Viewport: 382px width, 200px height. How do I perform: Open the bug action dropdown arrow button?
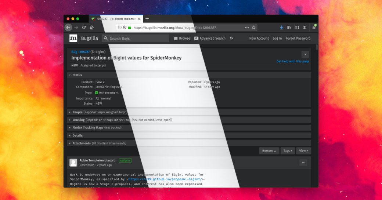305,55
